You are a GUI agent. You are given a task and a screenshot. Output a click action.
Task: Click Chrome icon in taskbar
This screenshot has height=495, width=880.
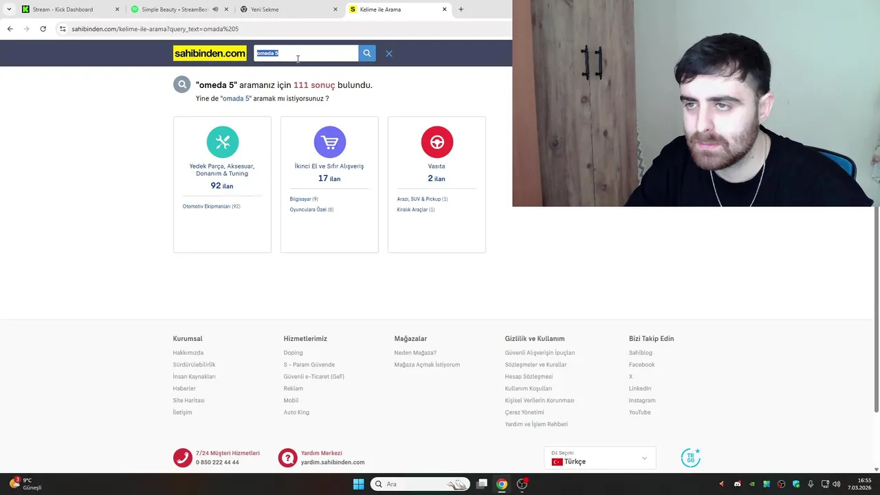tap(502, 484)
